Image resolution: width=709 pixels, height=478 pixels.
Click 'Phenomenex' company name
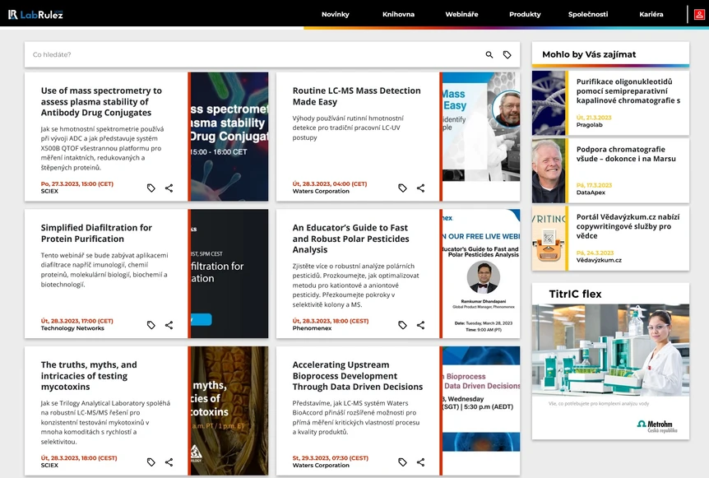(312, 328)
